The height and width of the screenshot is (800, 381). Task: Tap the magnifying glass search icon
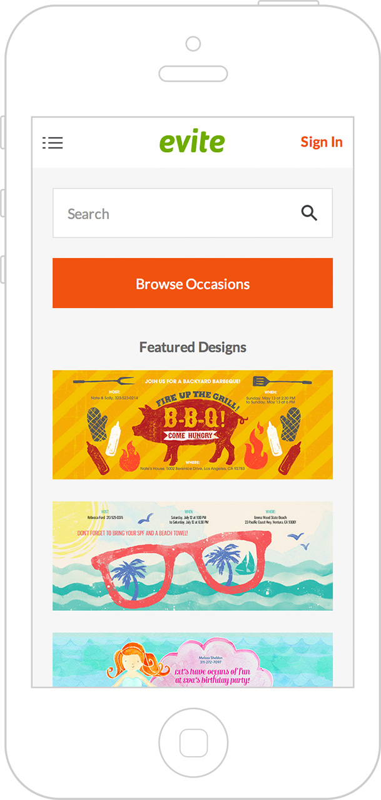pos(309,213)
